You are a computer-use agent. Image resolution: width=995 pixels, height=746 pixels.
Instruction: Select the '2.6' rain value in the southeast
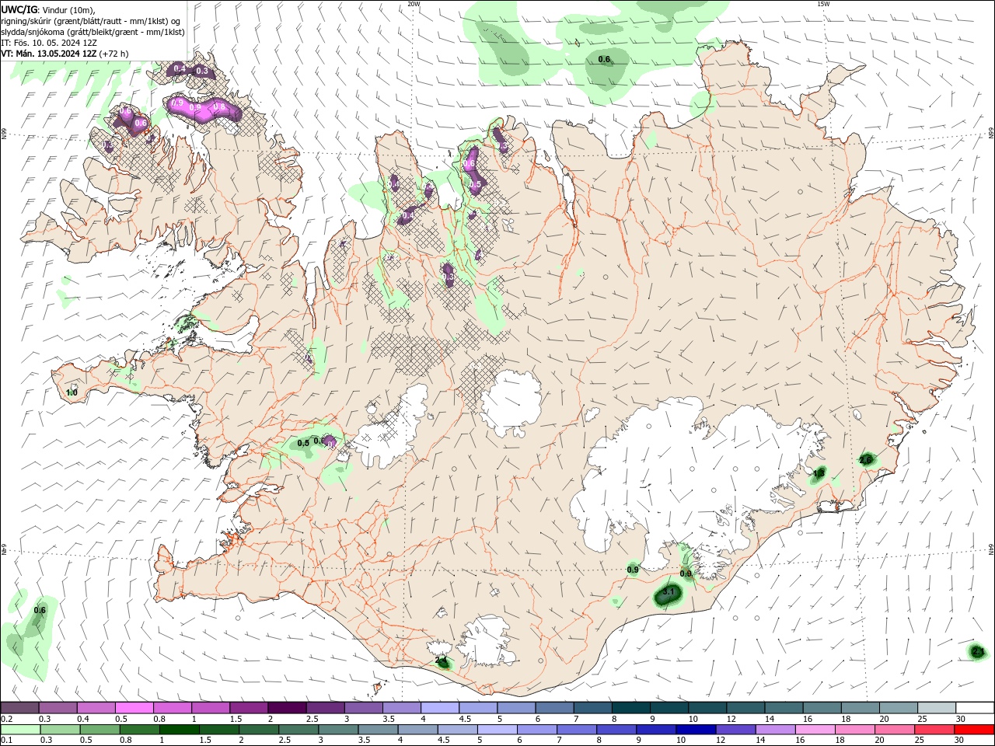[x=866, y=460]
